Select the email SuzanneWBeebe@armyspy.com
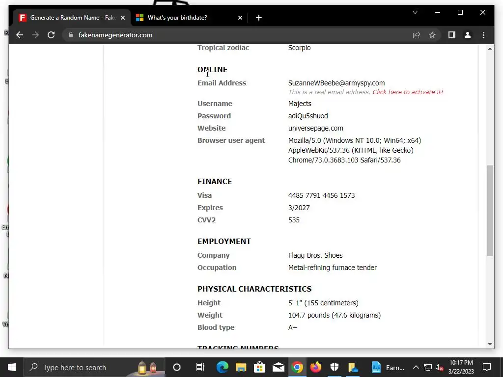Viewport: 503px width, 377px height. pyautogui.click(x=336, y=82)
